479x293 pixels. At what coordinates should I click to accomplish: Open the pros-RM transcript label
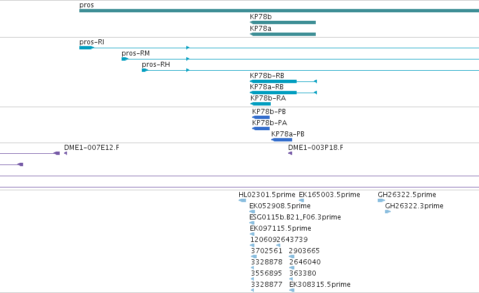pyautogui.click(x=136, y=53)
